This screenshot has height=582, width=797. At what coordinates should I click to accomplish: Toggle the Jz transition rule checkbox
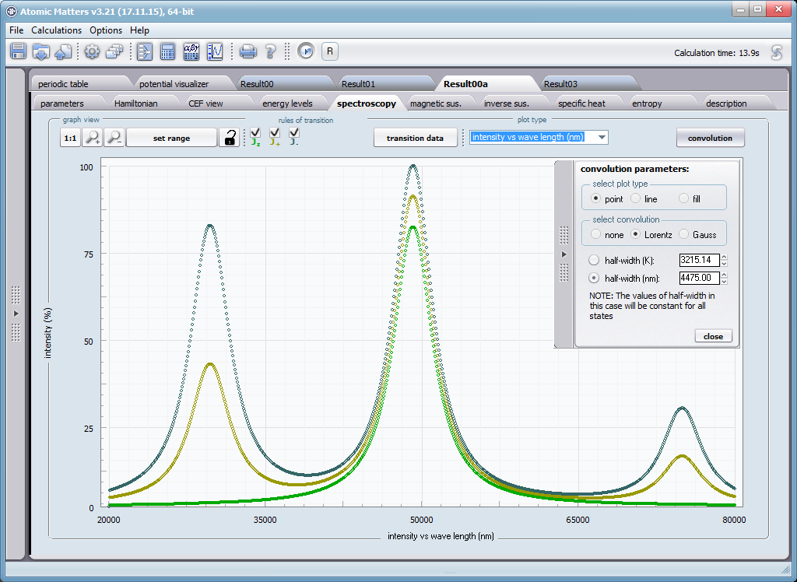coord(255,132)
